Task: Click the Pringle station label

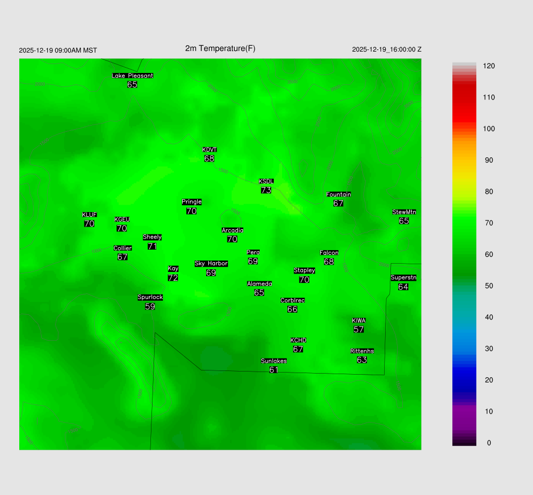Action: [192, 202]
